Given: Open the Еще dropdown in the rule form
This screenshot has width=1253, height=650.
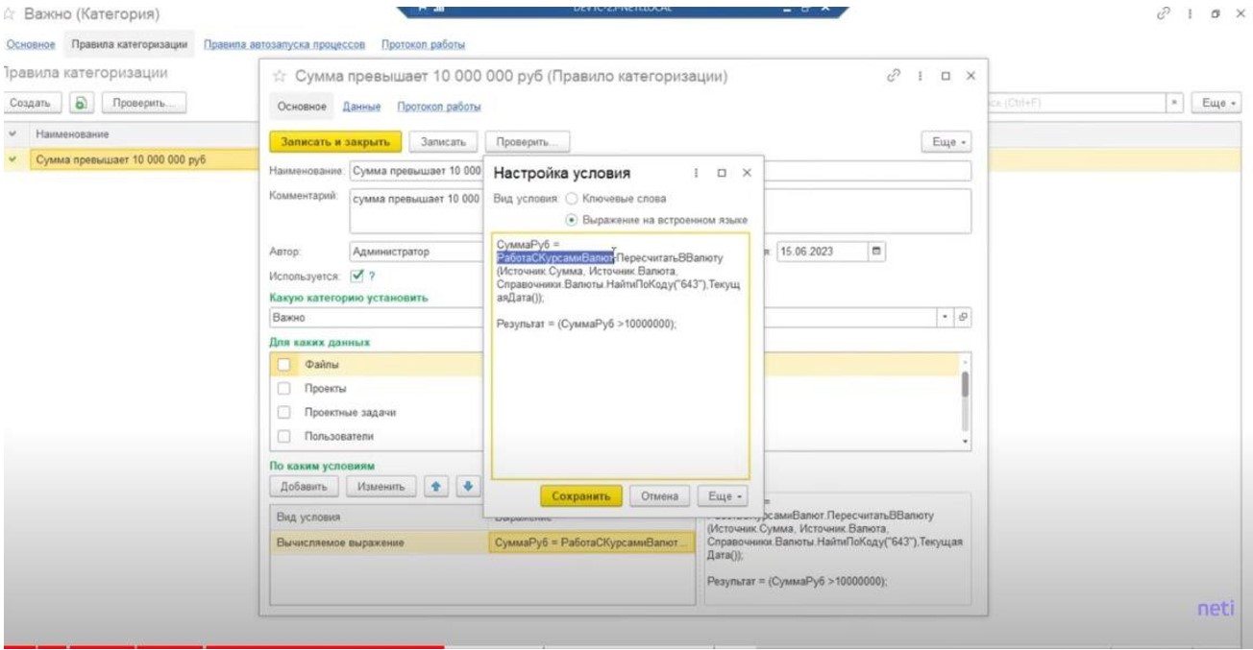Looking at the screenshot, I should (x=946, y=142).
